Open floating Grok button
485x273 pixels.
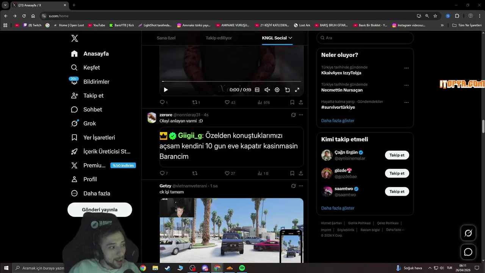468,233
